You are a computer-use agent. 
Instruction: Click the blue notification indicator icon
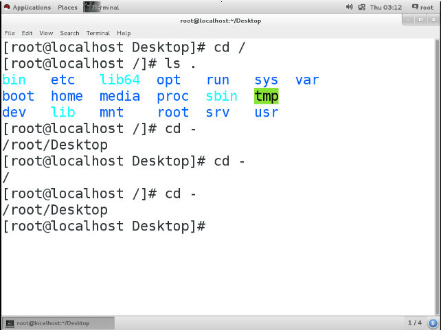[x=433, y=323]
